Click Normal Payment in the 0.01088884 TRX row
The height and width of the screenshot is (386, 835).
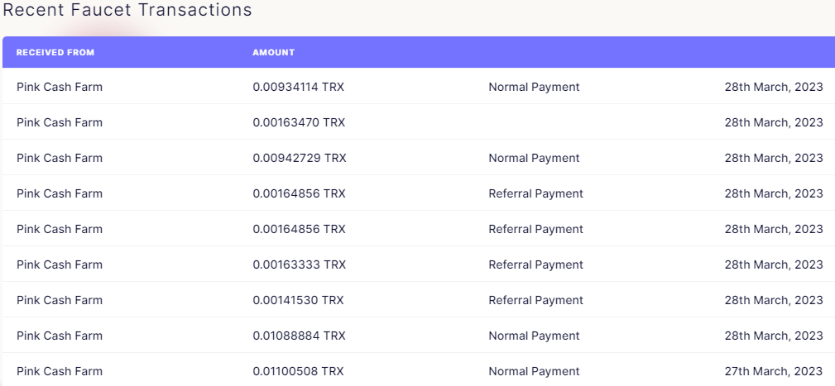tap(534, 336)
